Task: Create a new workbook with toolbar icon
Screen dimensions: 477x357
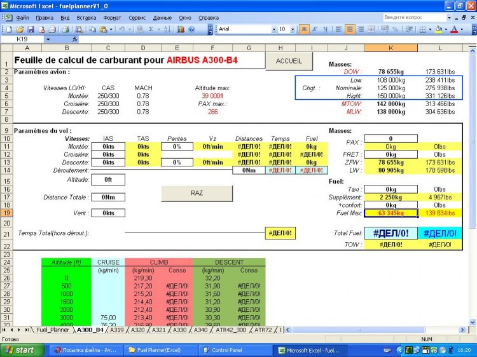Action: tap(9, 29)
